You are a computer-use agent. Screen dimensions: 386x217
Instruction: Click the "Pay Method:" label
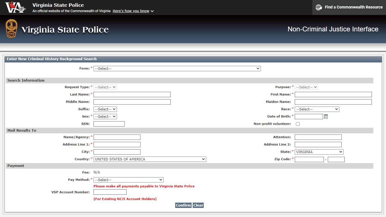[x=79, y=180]
